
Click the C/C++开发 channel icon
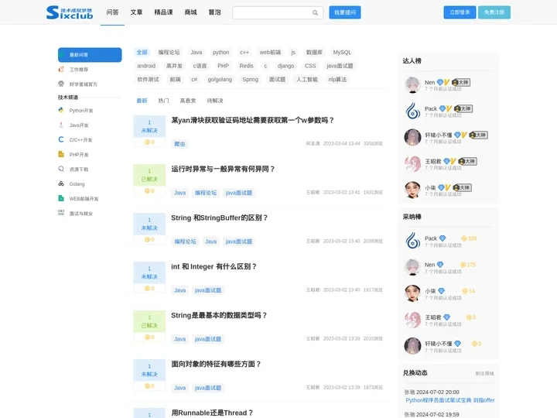[61, 139]
